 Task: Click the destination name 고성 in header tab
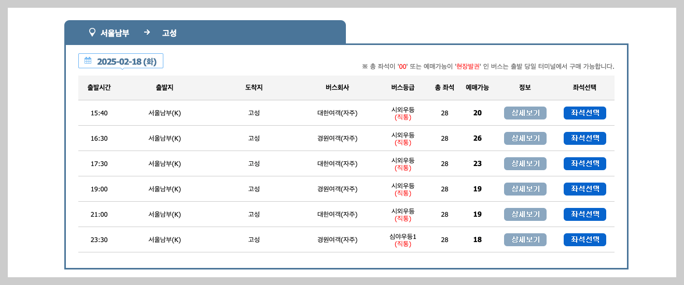pos(169,33)
